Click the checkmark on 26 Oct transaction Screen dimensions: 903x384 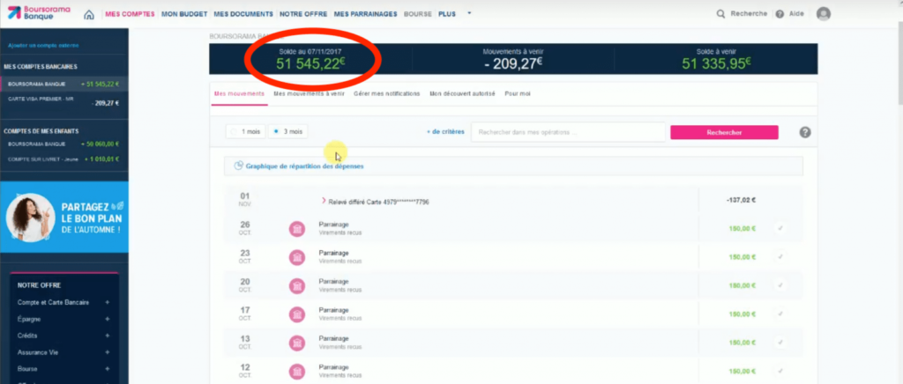click(x=780, y=229)
